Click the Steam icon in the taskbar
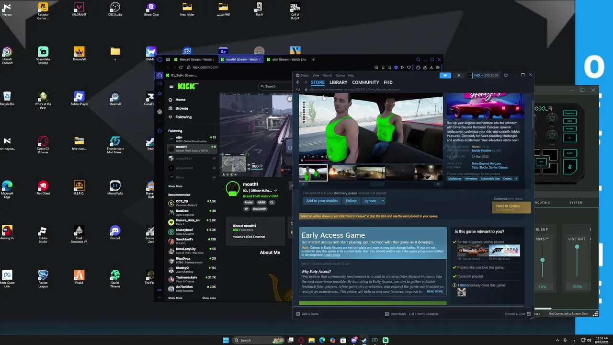 tap(364, 340)
